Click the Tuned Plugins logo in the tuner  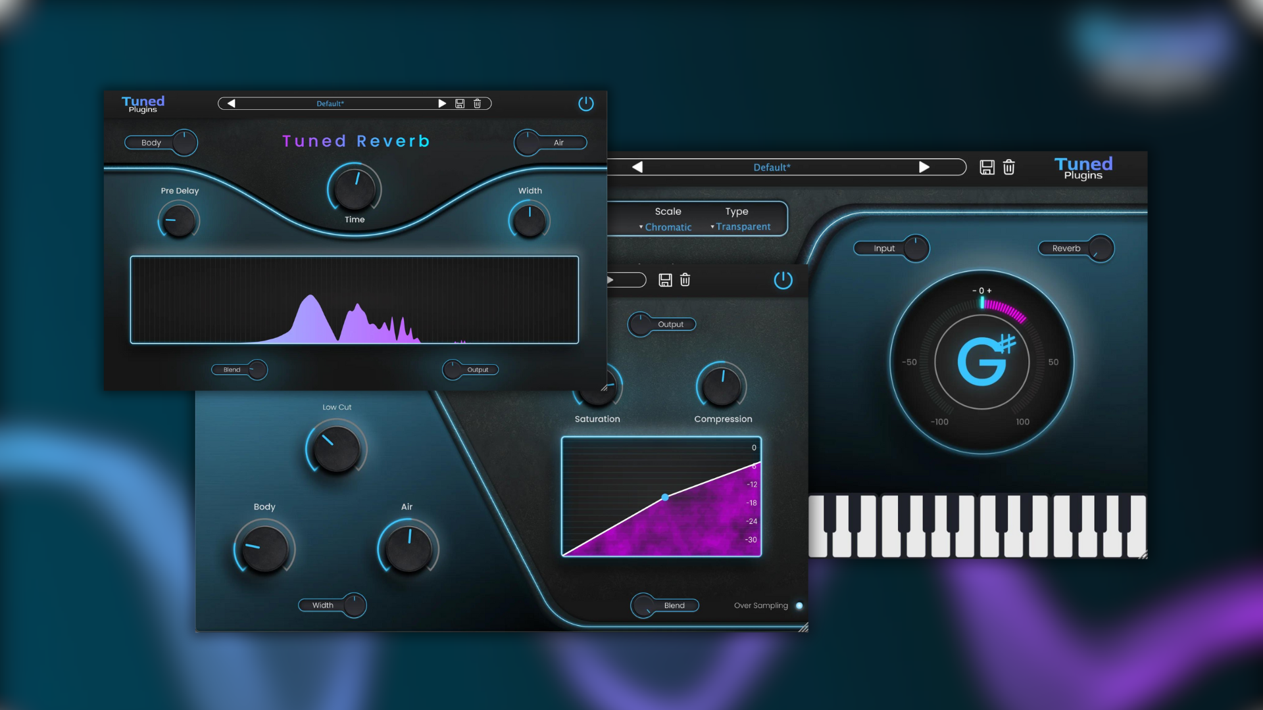click(x=1082, y=168)
